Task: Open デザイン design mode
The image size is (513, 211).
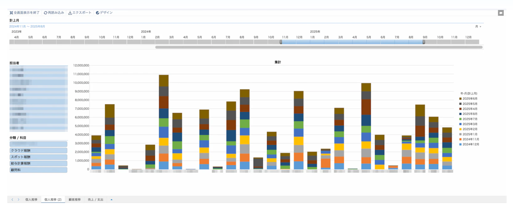Action: point(104,13)
